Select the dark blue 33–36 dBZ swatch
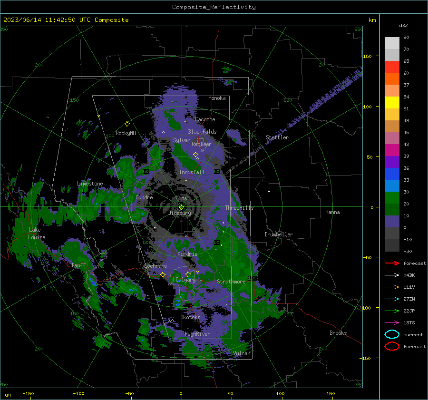428x400 pixels. [x=392, y=174]
